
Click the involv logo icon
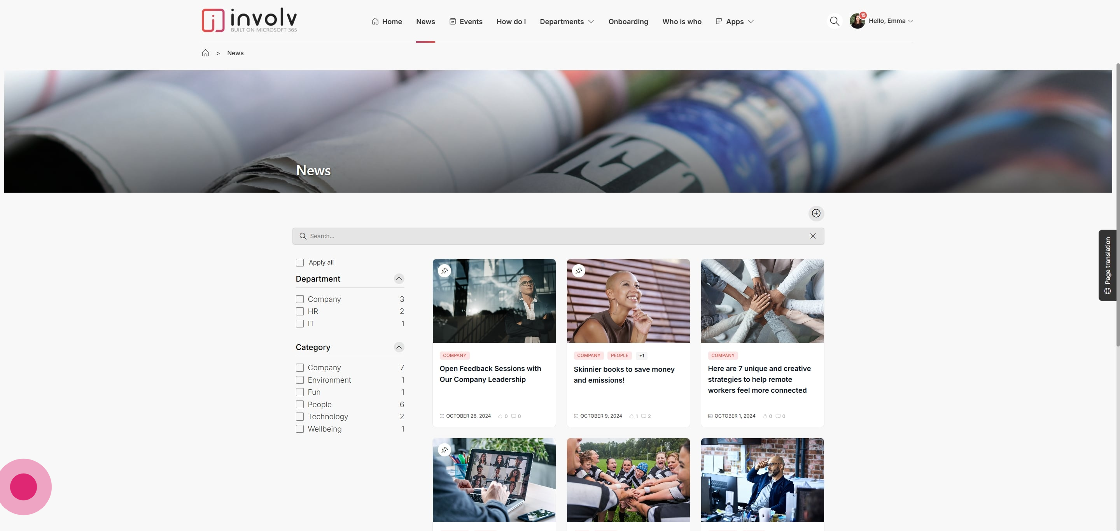pos(213,21)
